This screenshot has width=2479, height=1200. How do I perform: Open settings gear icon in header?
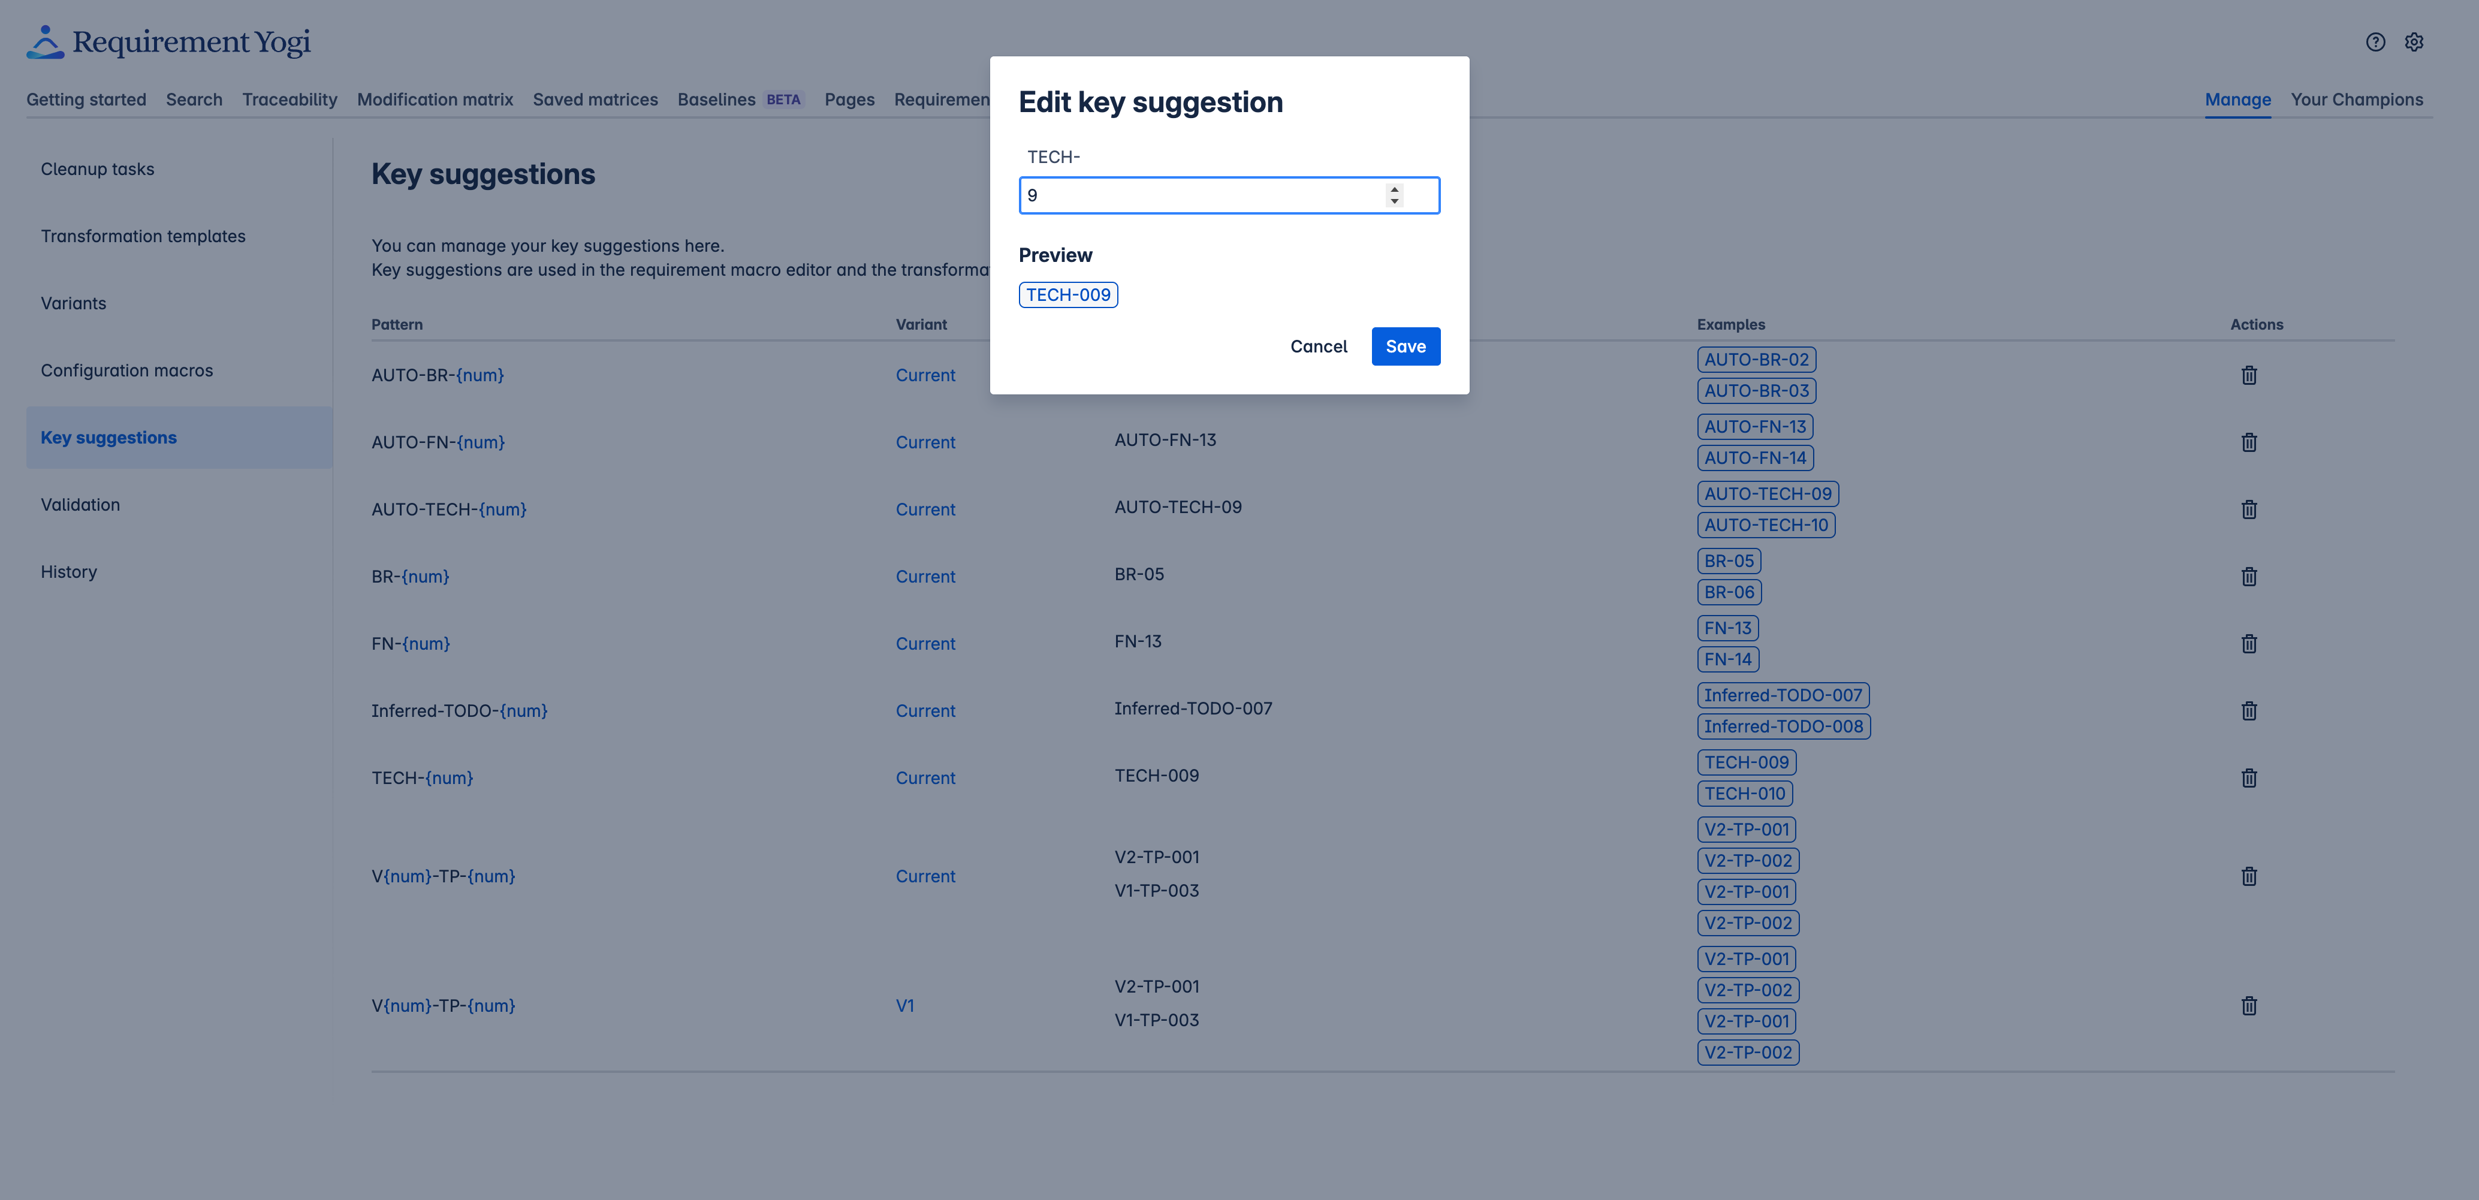[2414, 43]
